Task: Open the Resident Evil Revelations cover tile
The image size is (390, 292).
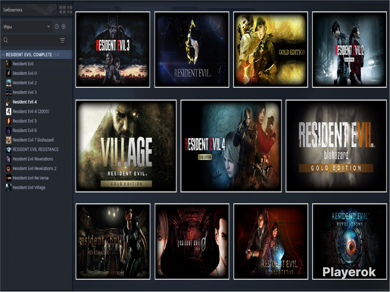Action: tap(349, 242)
